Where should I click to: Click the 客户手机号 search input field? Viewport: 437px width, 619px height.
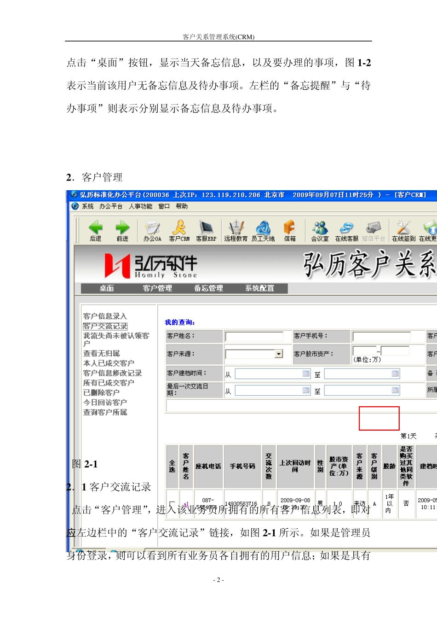point(381,336)
